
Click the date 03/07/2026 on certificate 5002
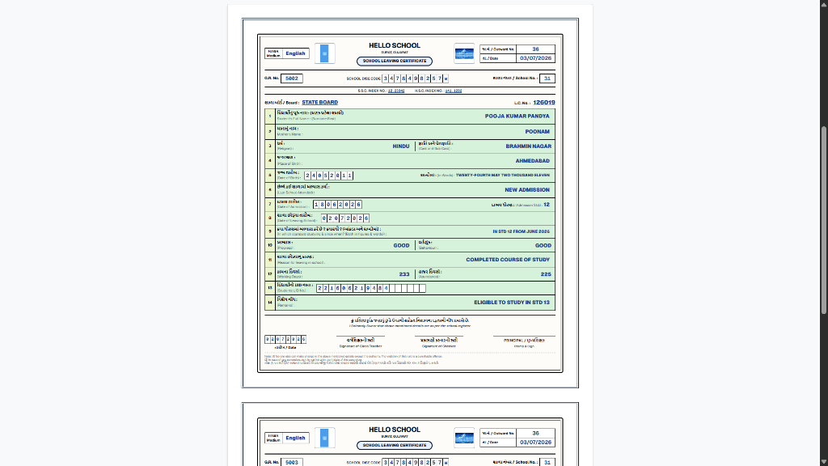[x=535, y=58]
